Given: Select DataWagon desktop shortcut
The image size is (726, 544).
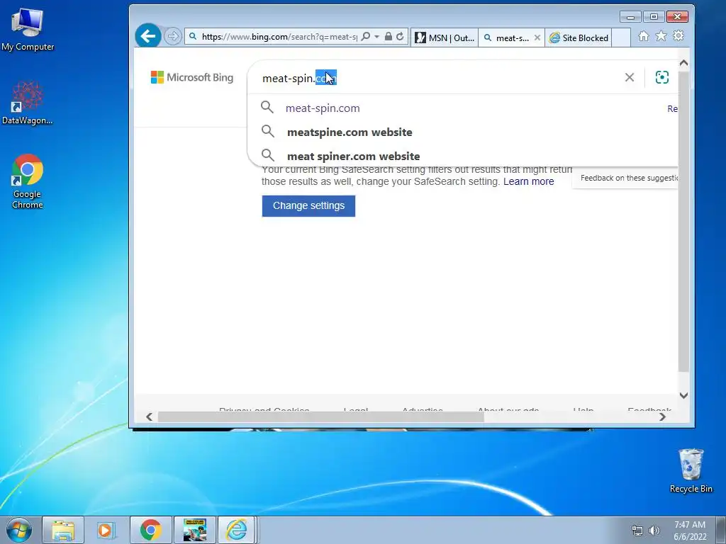Looking at the screenshot, I should pyautogui.click(x=28, y=103).
